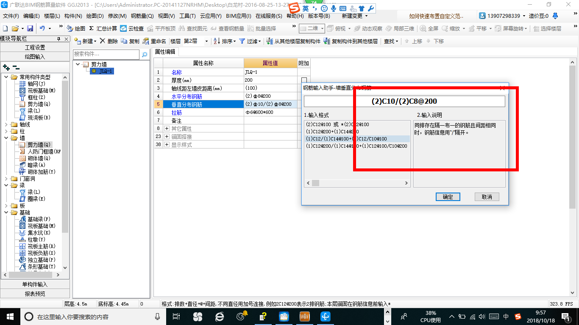Collapse the 常用构件类型 tree node
This screenshot has width=579, height=325.
pos(6,77)
